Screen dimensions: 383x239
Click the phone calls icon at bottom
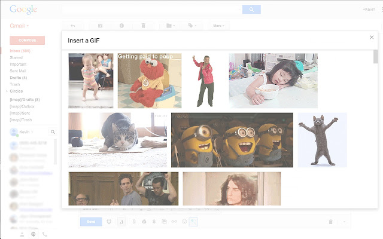point(45,234)
